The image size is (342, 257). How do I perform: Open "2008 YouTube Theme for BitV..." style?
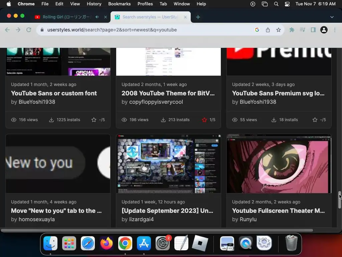[168, 93]
